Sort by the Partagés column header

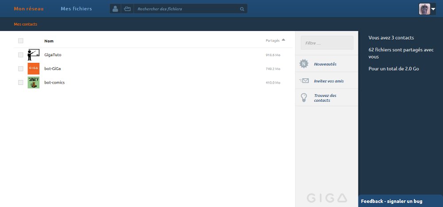pos(272,41)
